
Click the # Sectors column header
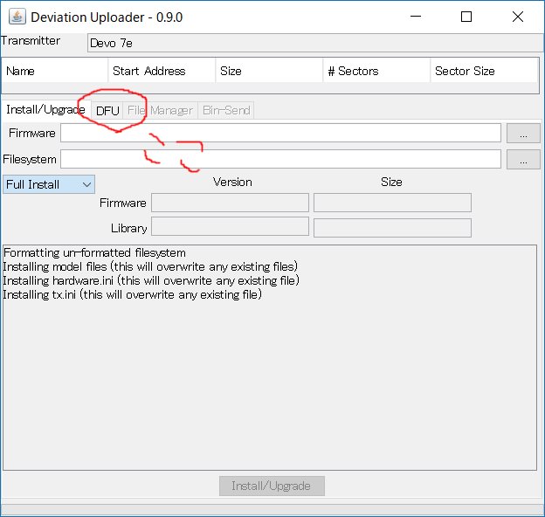tap(376, 71)
